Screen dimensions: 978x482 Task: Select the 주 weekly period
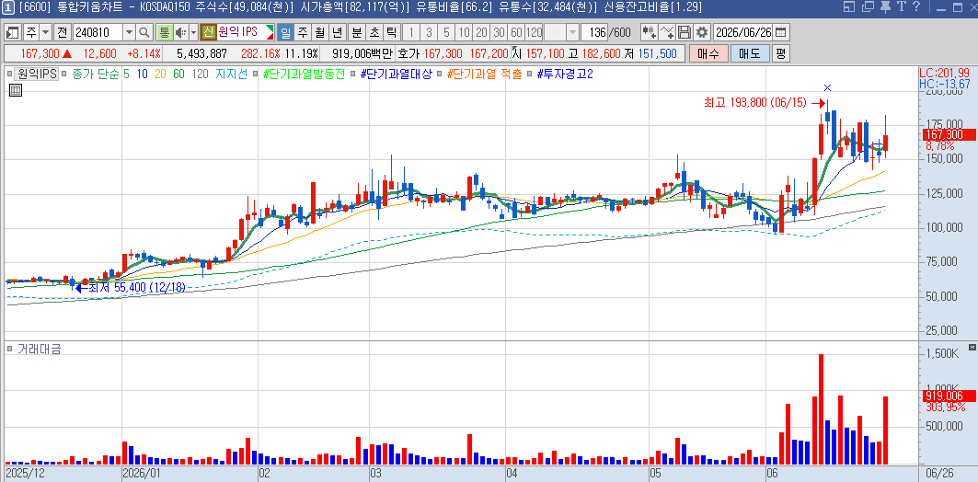tap(303, 32)
